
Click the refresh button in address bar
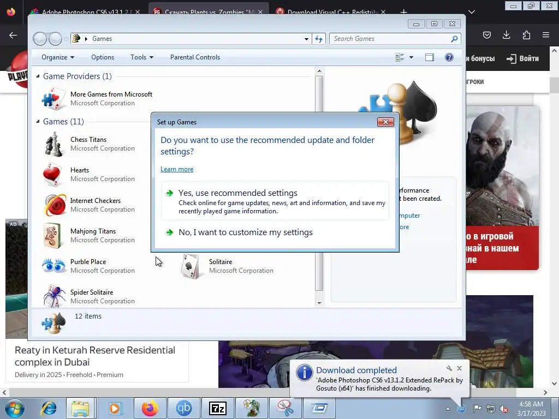click(319, 39)
